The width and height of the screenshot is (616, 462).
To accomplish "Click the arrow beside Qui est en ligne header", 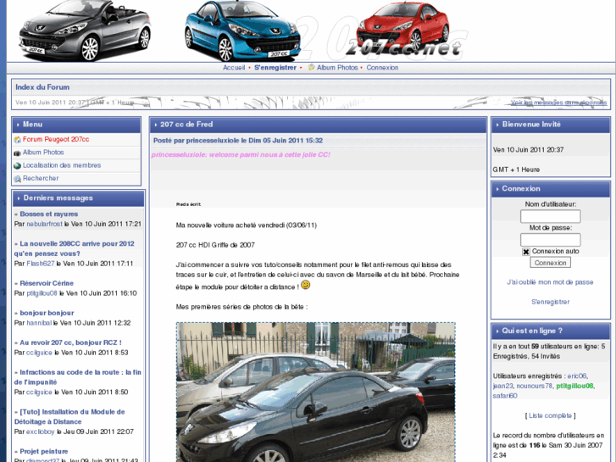I will click(497, 331).
